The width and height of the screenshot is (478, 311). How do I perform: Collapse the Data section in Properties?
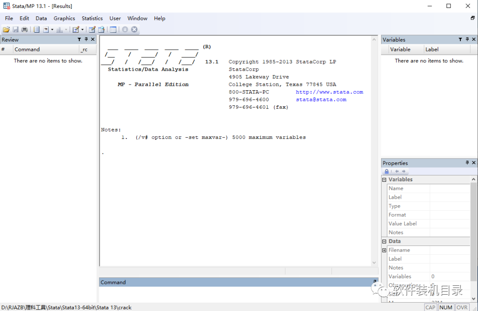(384, 241)
